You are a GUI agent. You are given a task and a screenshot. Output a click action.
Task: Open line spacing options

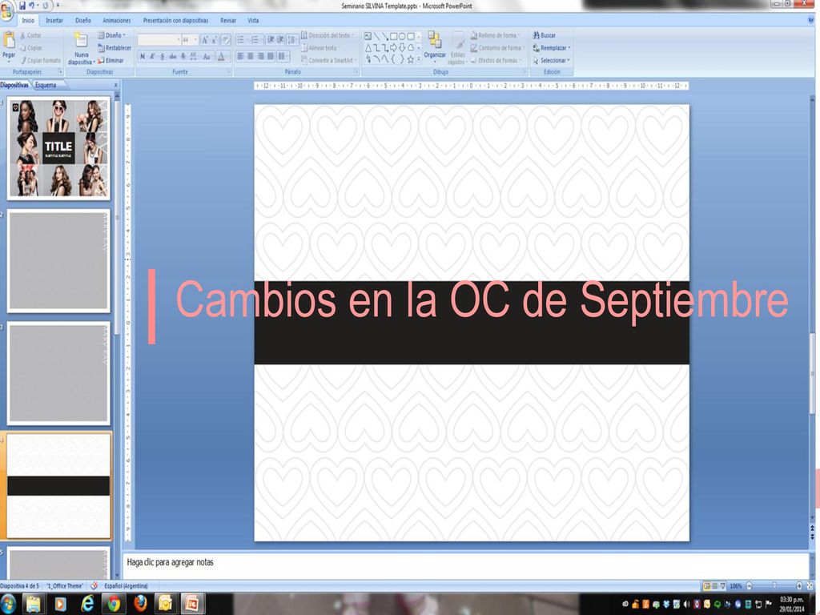tap(293, 40)
